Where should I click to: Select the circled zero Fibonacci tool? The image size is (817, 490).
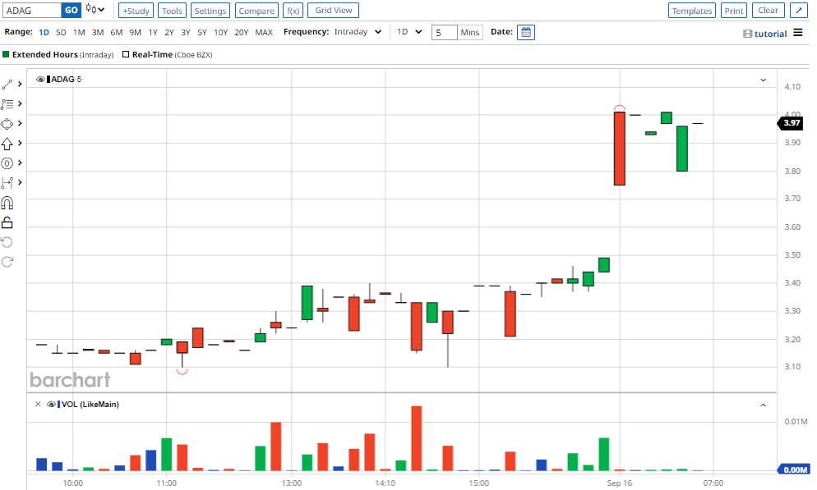click(x=7, y=163)
